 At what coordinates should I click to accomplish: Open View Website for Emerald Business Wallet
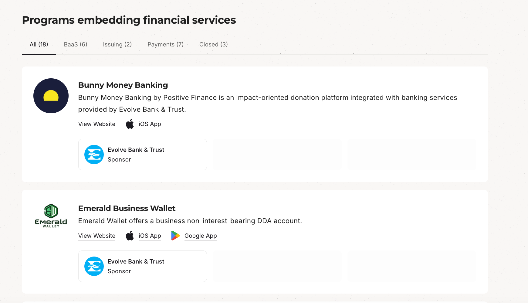97,236
